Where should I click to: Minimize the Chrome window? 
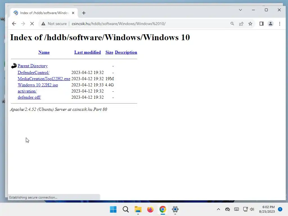click(253, 10)
